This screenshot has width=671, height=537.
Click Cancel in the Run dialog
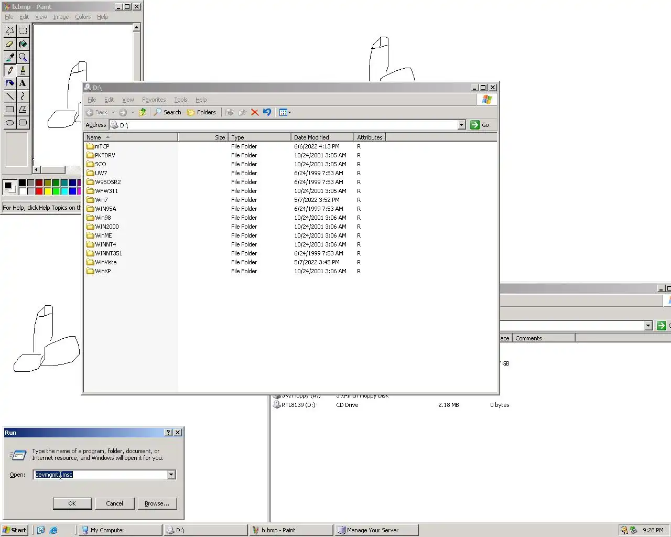click(x=114, y=503)
